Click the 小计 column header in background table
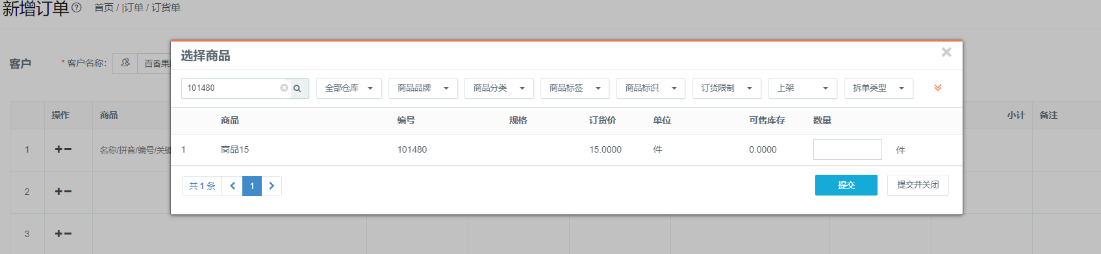Image resolution: width=1101 pixels, height=254 pixels. [x=1016, y=115]
